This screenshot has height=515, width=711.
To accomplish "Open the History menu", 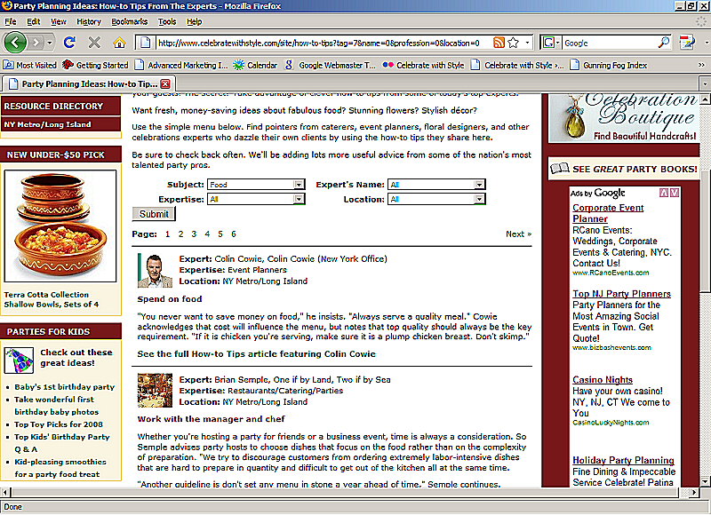I will (x=88, y=21).
